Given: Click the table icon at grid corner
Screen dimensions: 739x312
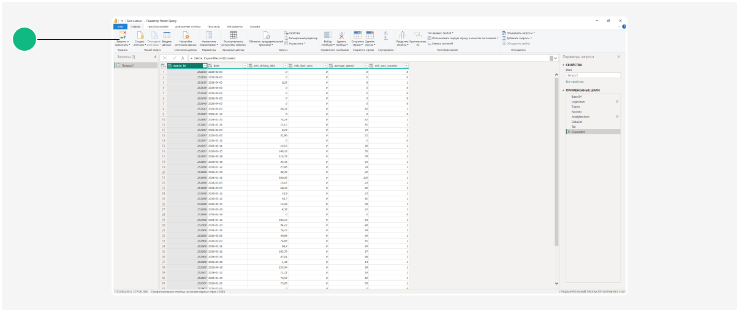Looking at the screenshot, I should click(163, 65).
